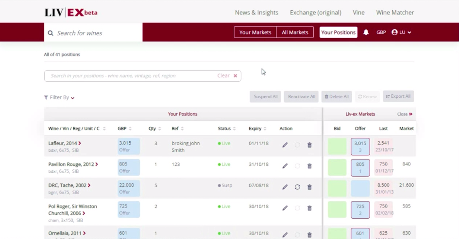Screen dimensions: 459x239
Task: Open Filter By dropdown
Action: click(x=59, y=97)
